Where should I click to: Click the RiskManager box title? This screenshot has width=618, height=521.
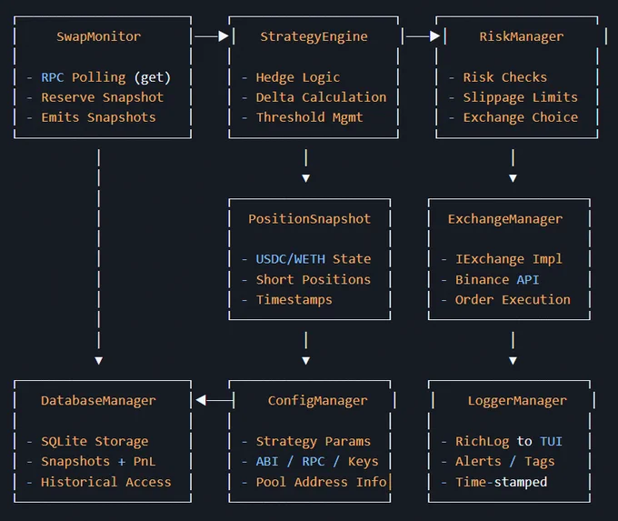coord(522,36)
